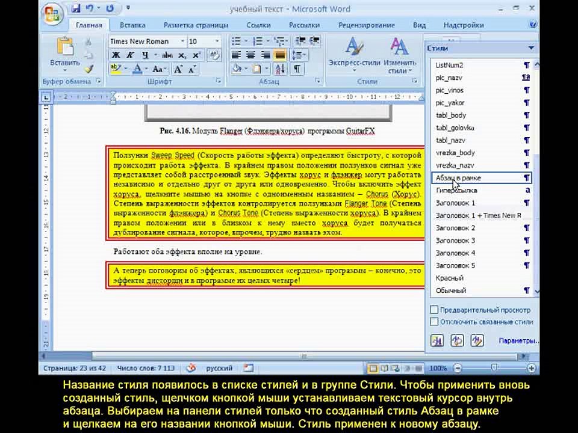This screenshot has height=433, width=578.
Task: Apply italic with the К button
Action: [130, 55]
